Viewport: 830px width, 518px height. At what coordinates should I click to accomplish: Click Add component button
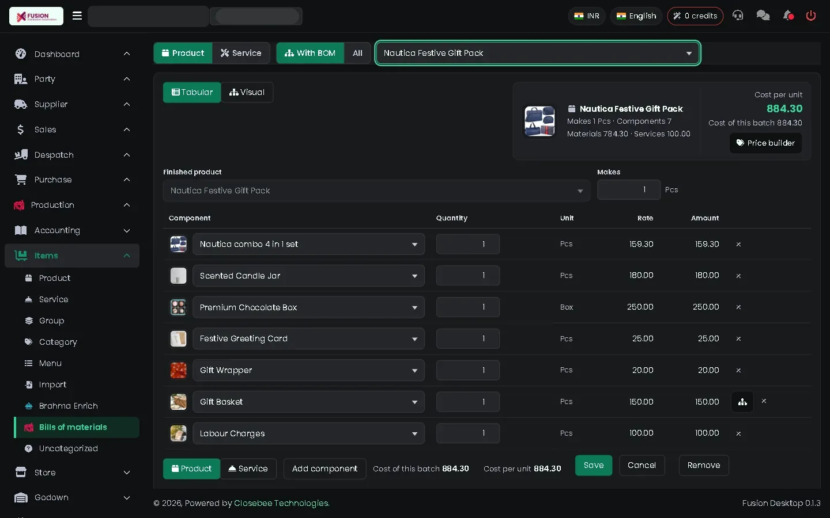[325, 469]
